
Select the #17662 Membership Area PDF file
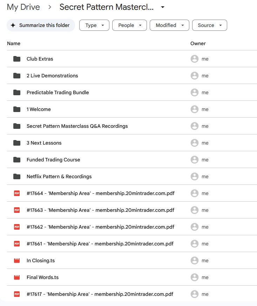pos(100,227)
